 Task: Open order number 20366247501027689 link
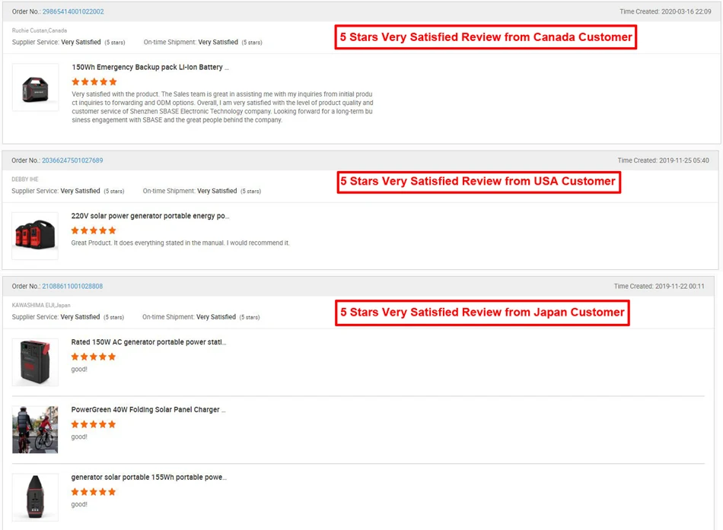pyautogui.click(x=72, y=160)
